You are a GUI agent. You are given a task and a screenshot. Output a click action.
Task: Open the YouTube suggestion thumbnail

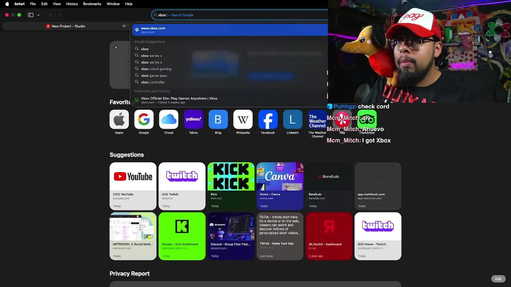tap(133, 176)
